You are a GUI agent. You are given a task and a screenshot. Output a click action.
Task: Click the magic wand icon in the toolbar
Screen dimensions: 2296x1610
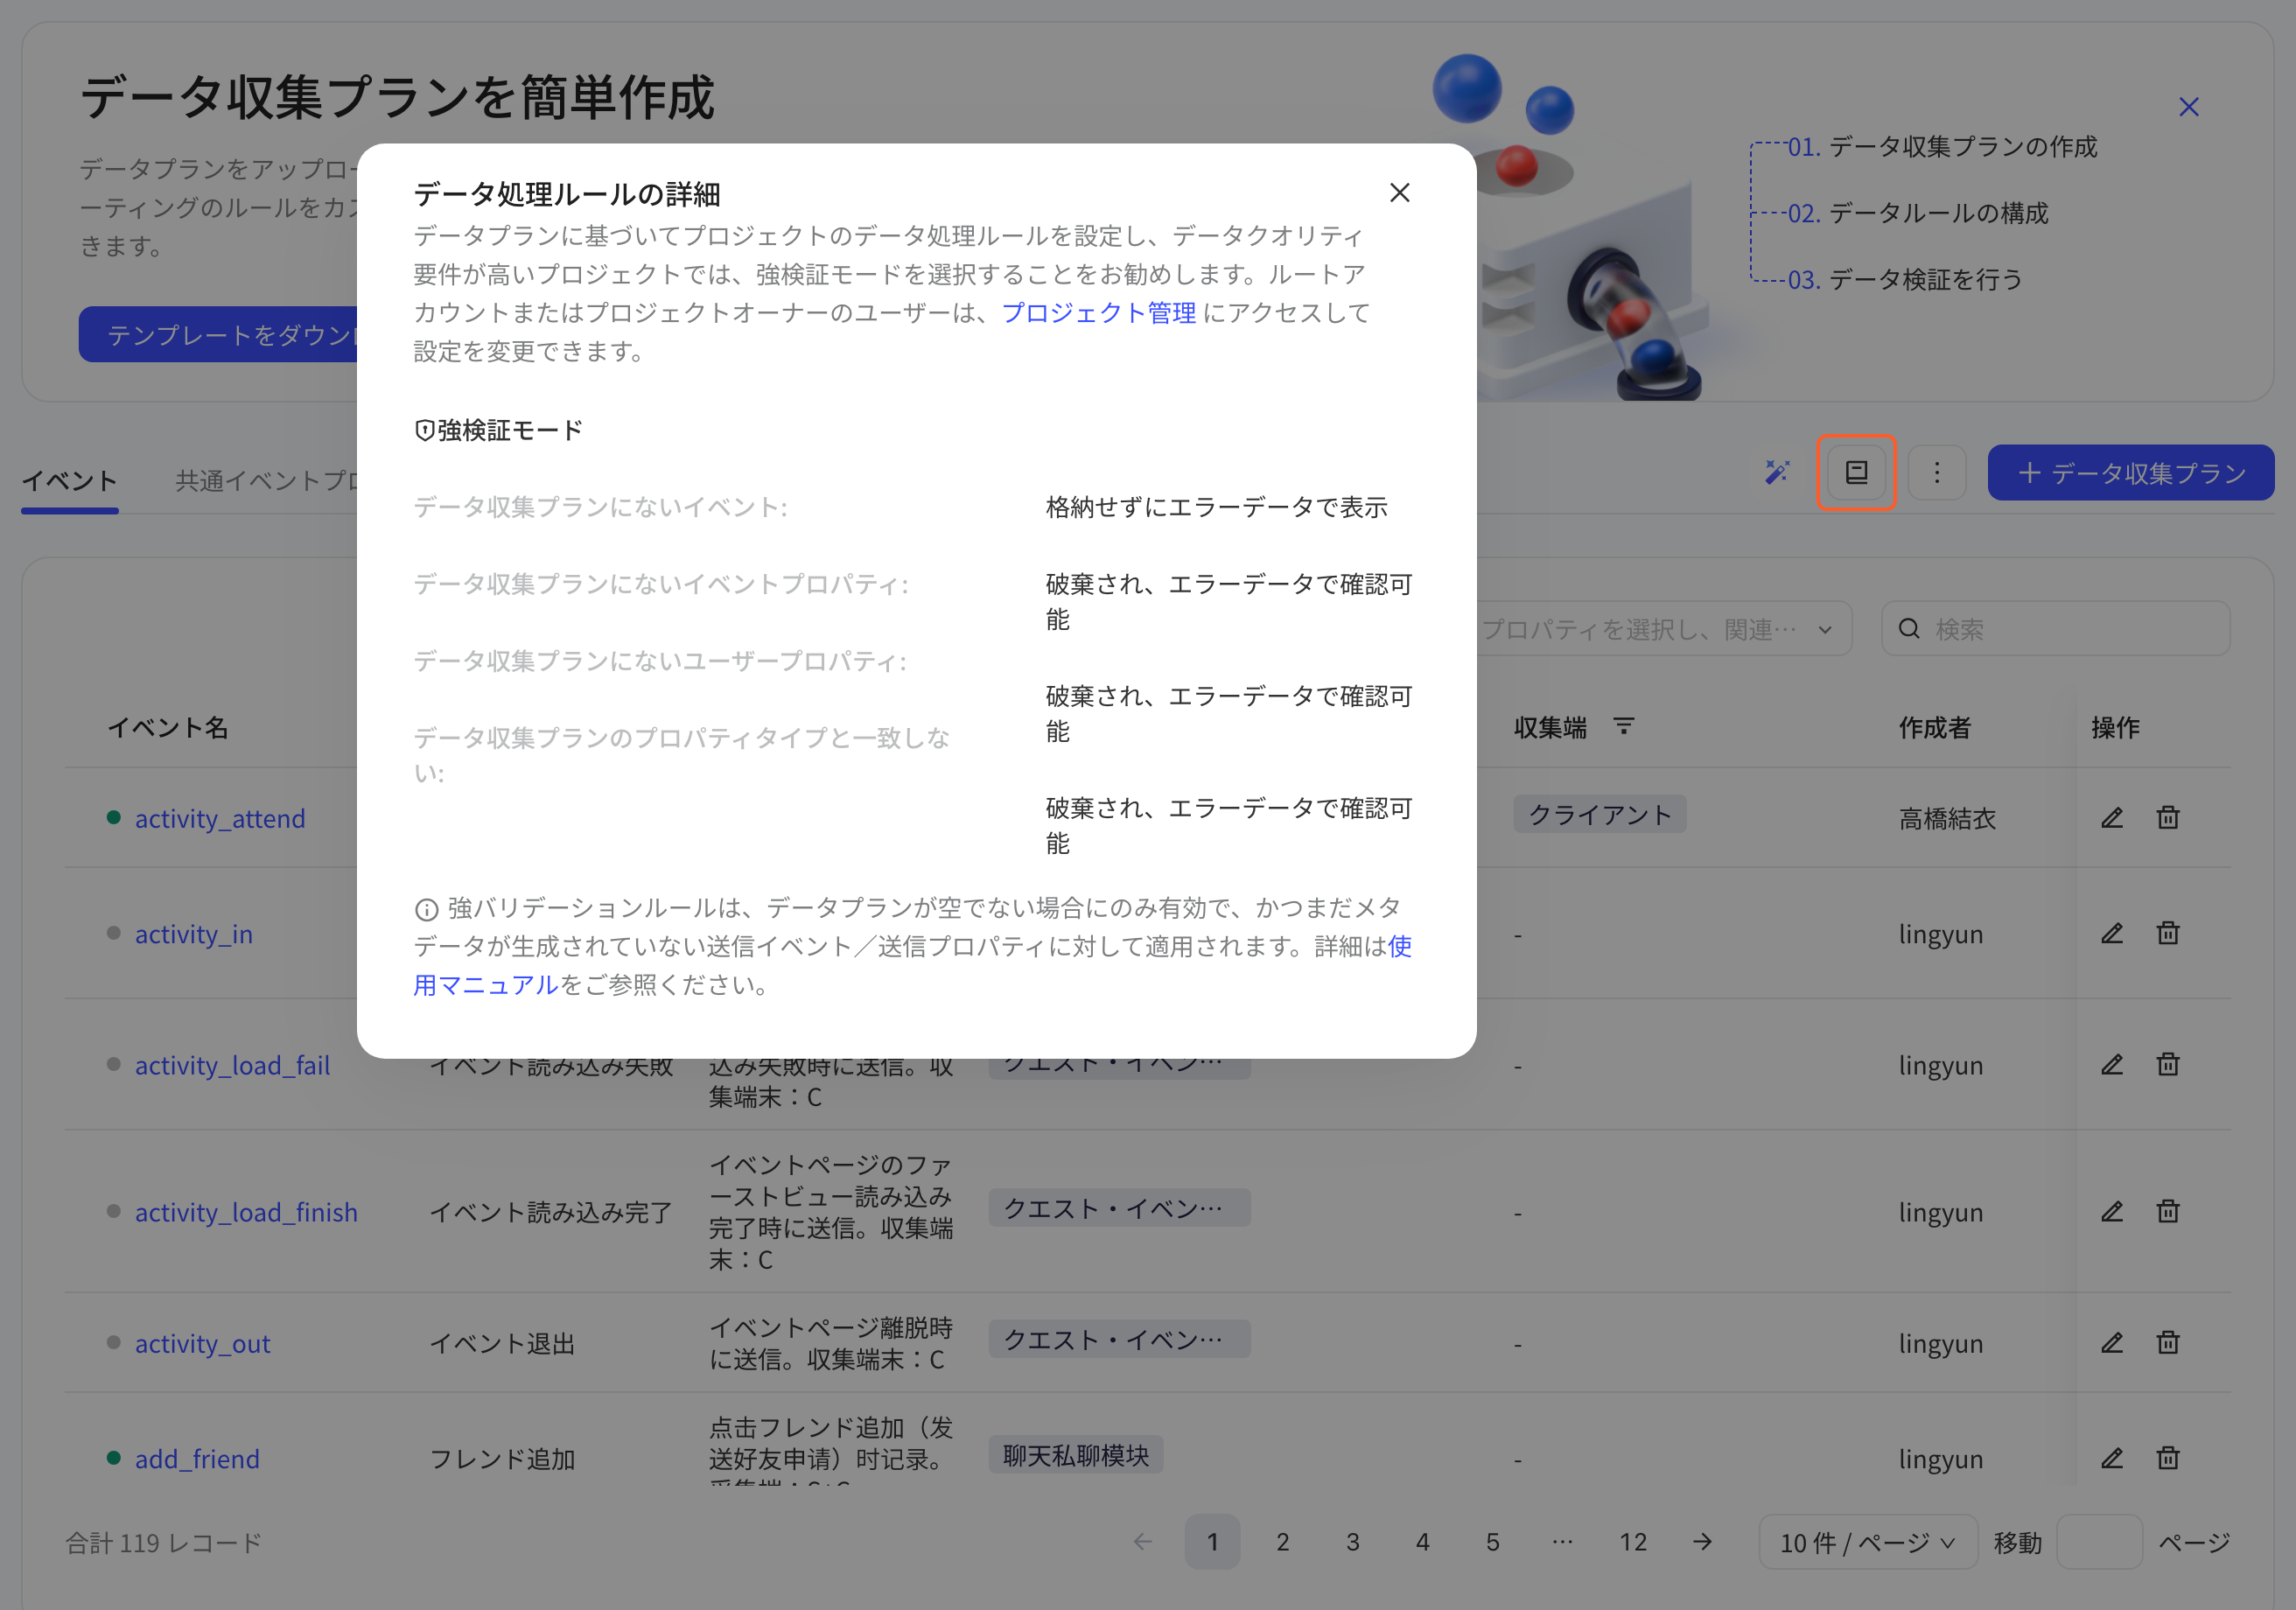tap(1777, 472)
